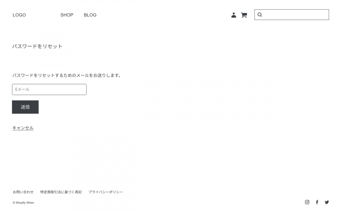341x213 pixels.
Task: Click the search magnifier icon
Action: 260,14
